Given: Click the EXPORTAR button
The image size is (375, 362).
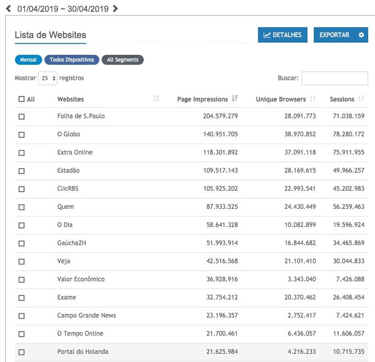Looking at the screenshot, I should (334, 35).
